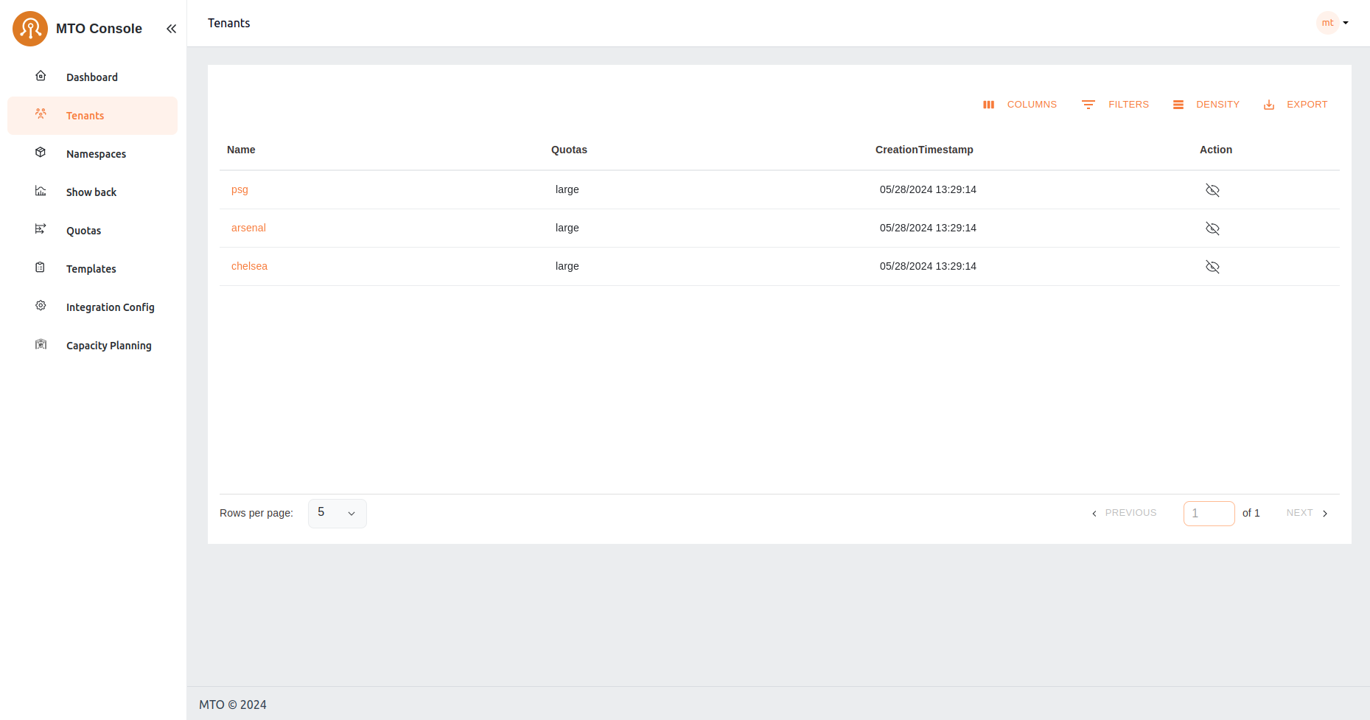
Task: Toggle visibility eye icon for chelsea tenant
Action: click(x=1212, y=267)
